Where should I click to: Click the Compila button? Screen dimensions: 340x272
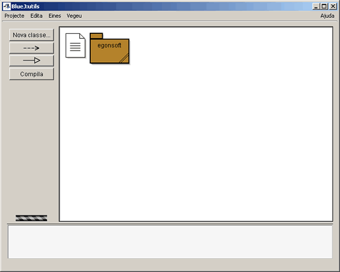(32, 74)
